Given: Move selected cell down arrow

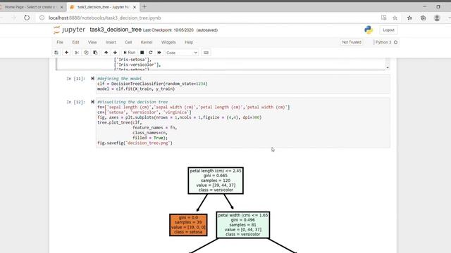Looking at the screenshot, I should click(115, 53).
